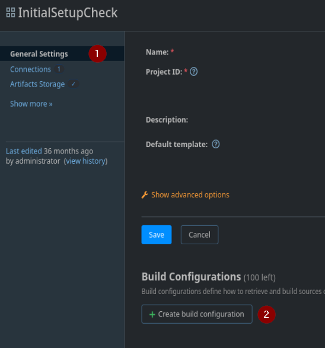Viewport: 325px width, 348px height.
Task: Open Artifacts Storage settings
Action: [x=37, y=84]
